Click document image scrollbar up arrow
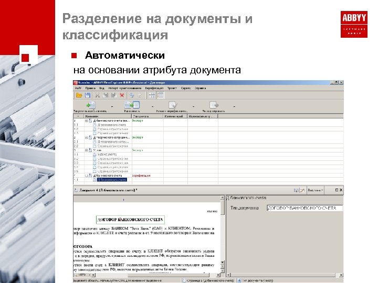The height and width of the screenshot is (283, 378). [222, 198]
